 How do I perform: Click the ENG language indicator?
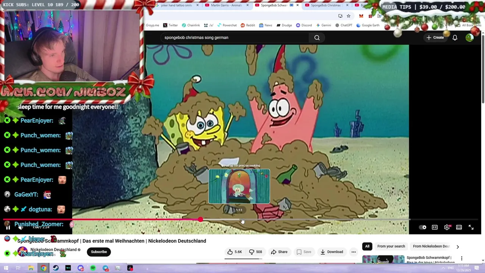tap(452, 268)
